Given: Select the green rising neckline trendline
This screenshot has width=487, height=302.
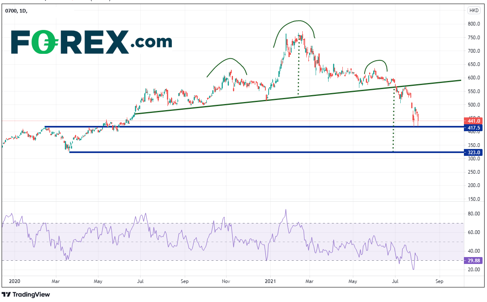Looking at the screenshot, I should 284,97.
